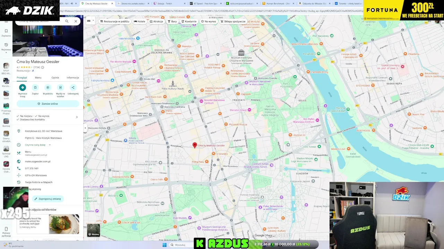Open the customer food photo thumbnail
Screen dimensions: 444x249
pos(64,224)
